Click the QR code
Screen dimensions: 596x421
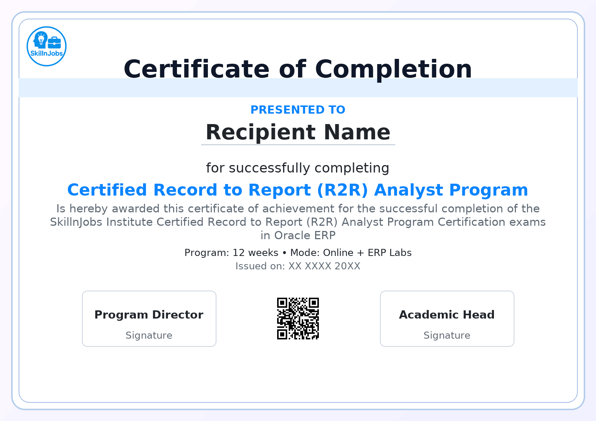298,319
